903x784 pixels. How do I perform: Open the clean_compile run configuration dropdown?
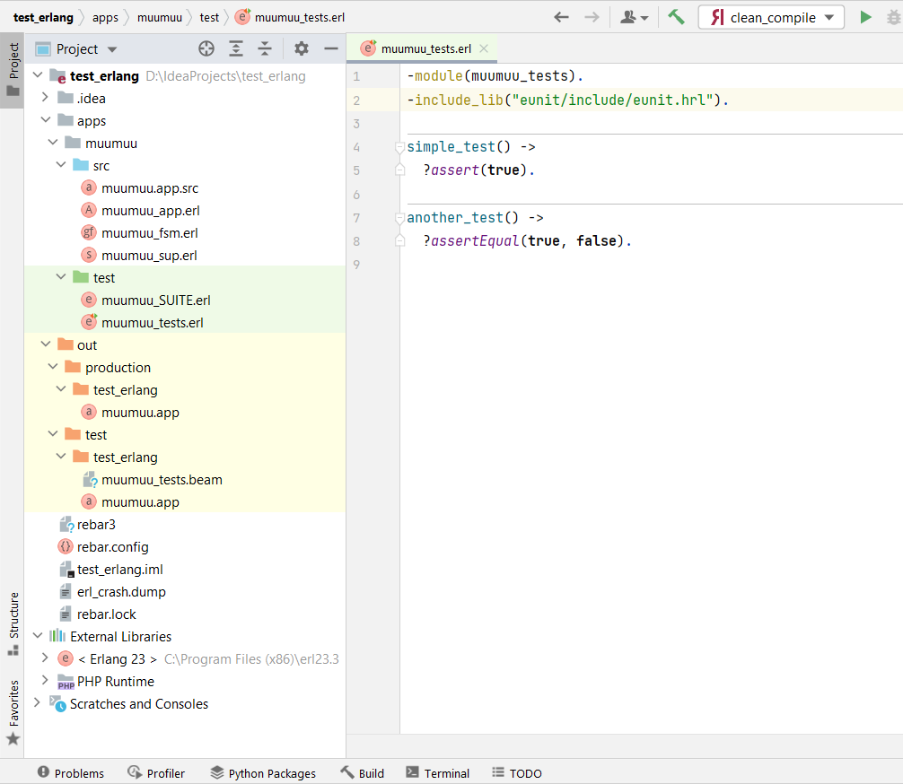829,16
